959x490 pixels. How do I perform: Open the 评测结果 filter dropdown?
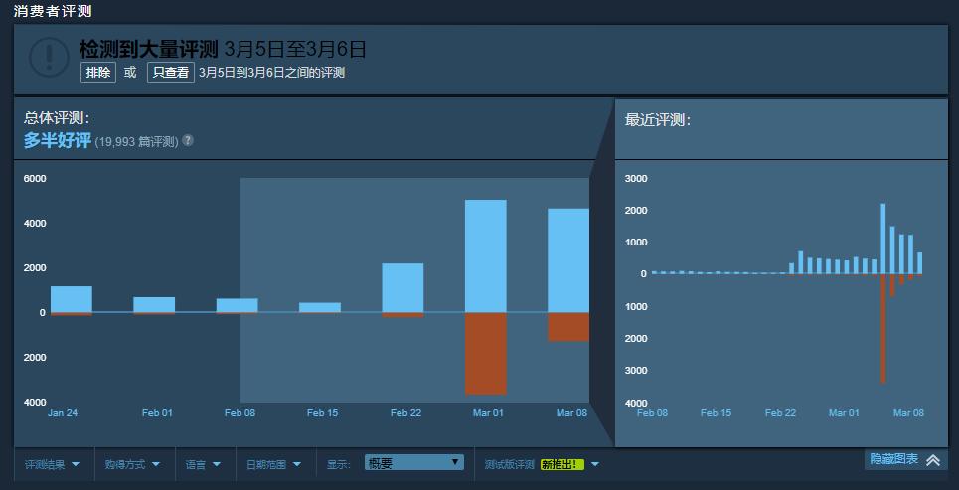[x=53, y=464]
